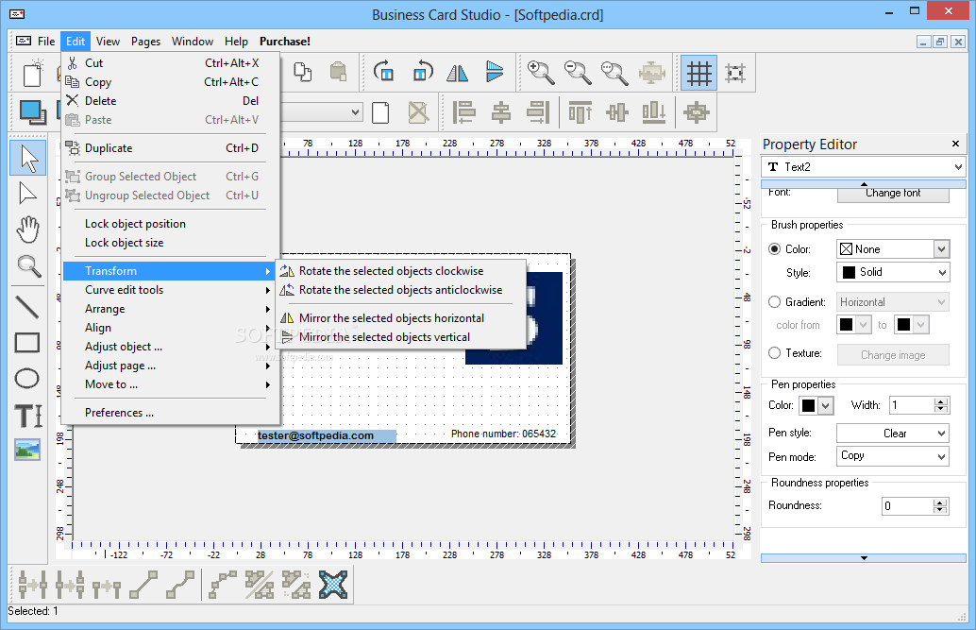Close the Property Editor panel
The image size is (976, 630).
(x=955, y=144)
